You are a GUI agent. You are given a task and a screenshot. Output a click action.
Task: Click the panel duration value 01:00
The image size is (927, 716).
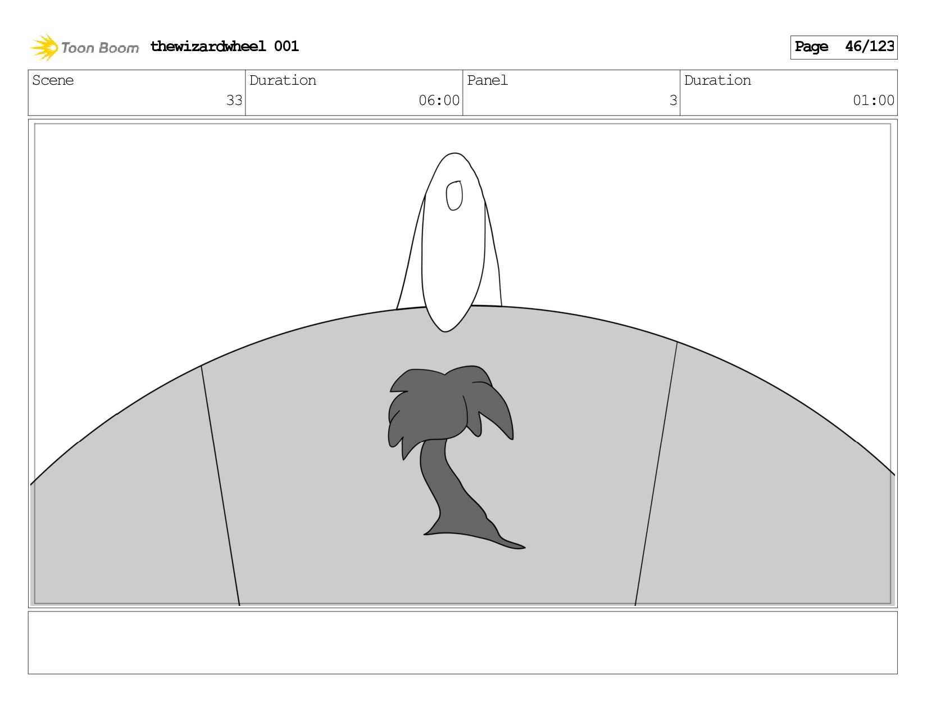tap(874, 101)
